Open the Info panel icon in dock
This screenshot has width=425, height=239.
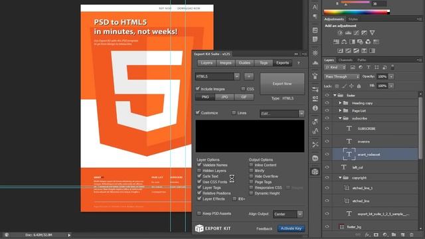point(315,108)
